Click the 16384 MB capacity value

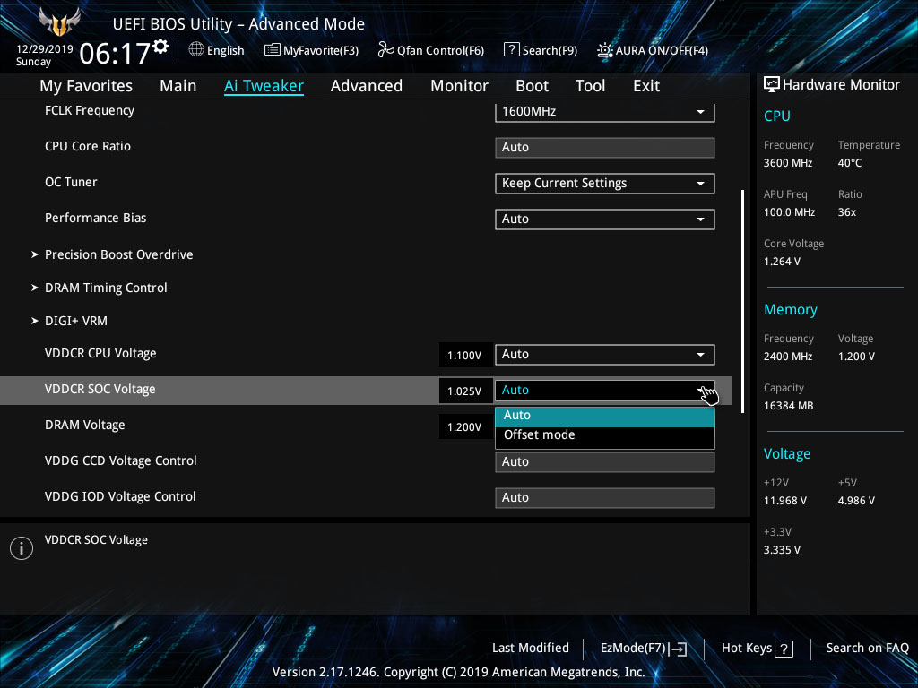(x=789, y=406)
